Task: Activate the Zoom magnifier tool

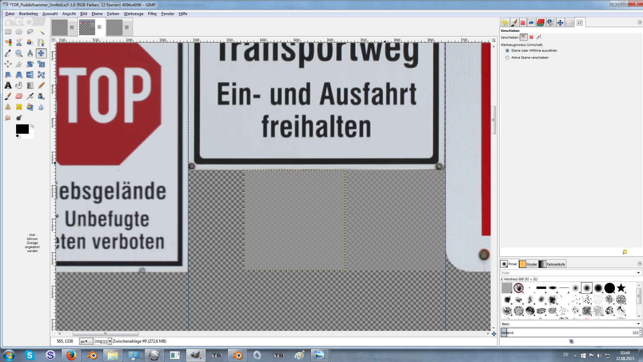Action: pyautogui.click(x=19, y=53)
